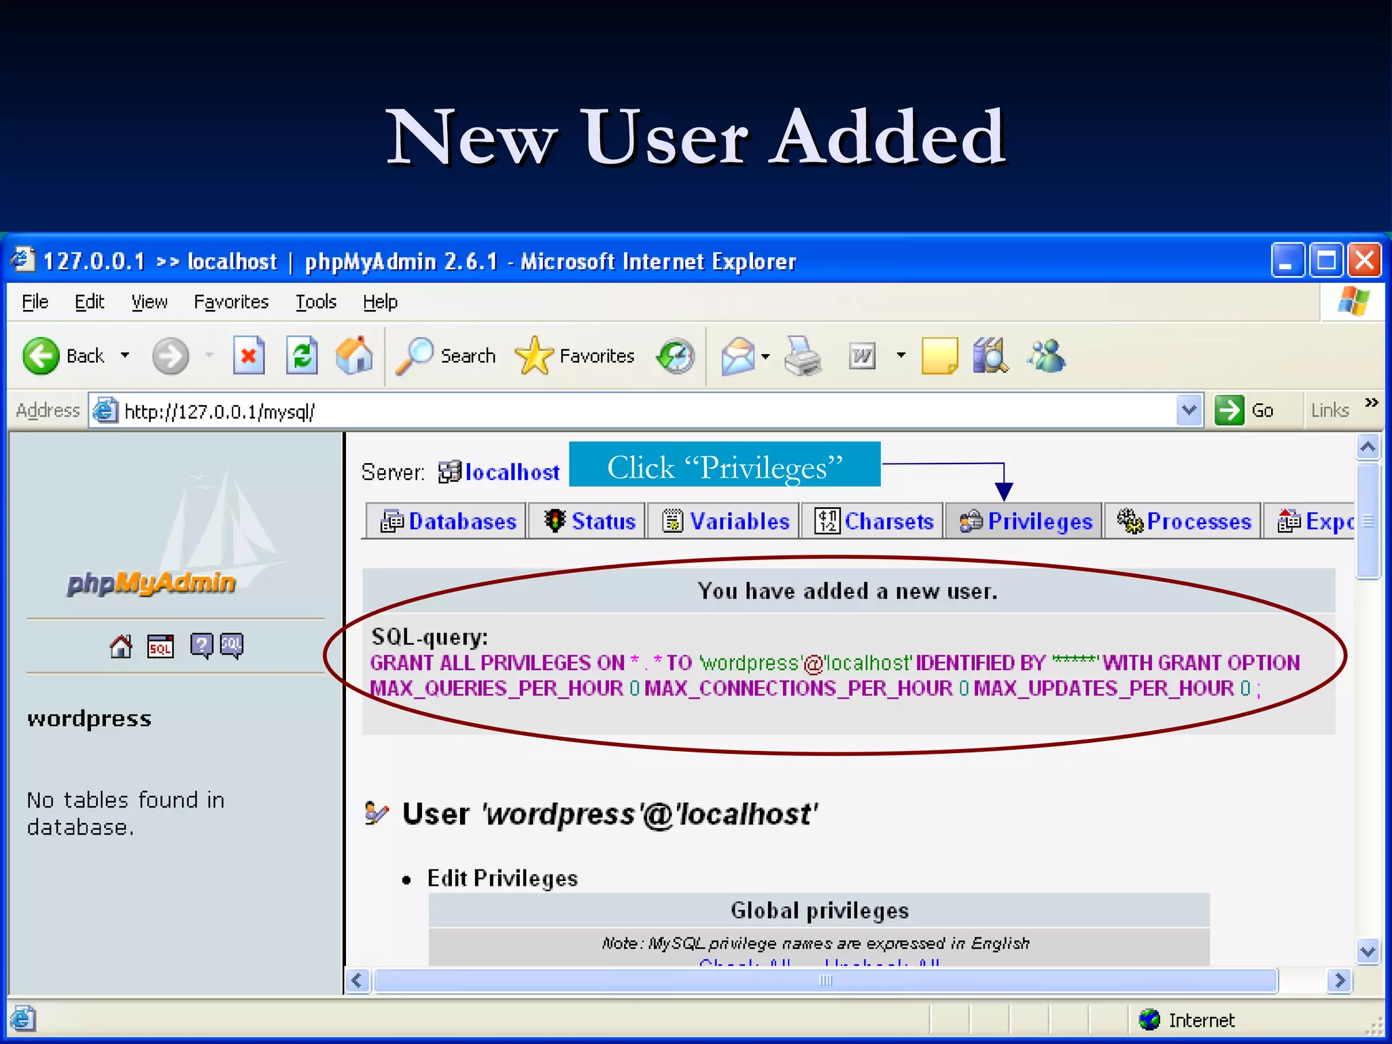Open the Variables tab

pyautogui.click(x=723, y=521)
